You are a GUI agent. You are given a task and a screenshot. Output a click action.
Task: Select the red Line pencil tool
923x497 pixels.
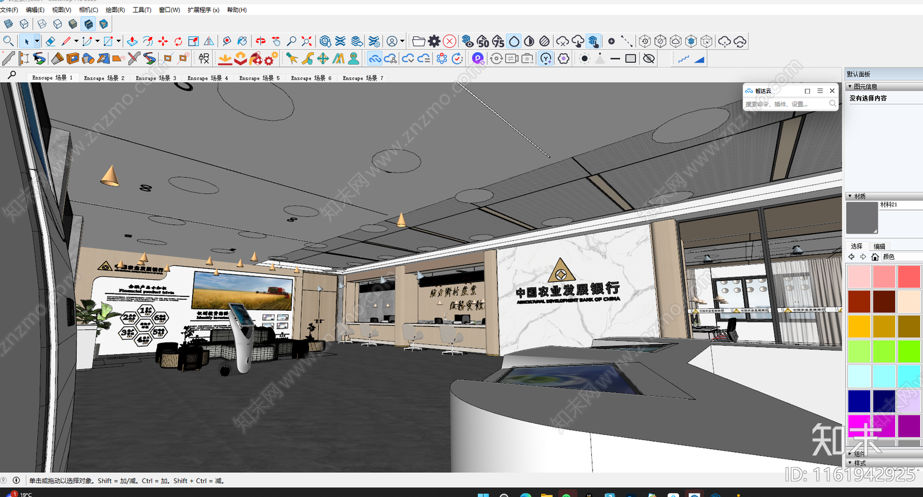66,42
